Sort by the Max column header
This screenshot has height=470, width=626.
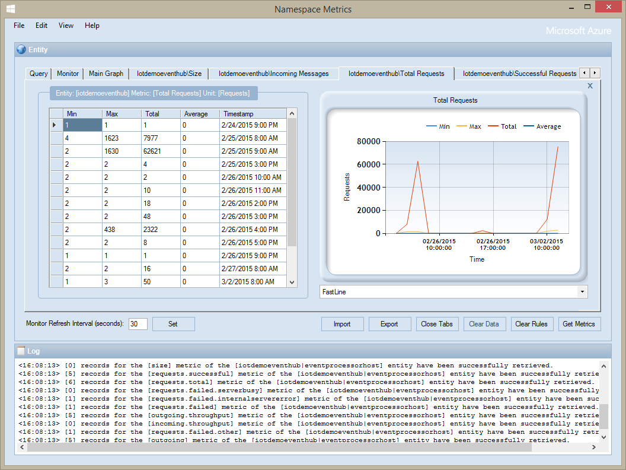(122, 114)
